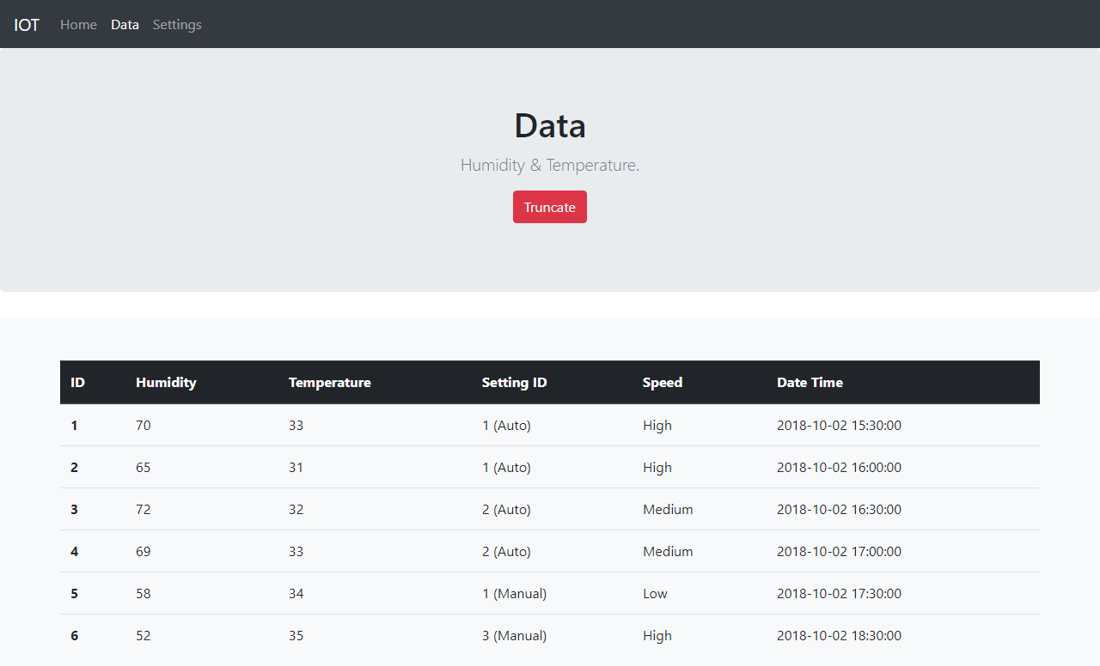The height and width of the screenshot is (666, 1100).
Task: Click '1 (Auto)' in row 1
Action: click(506, 425)
